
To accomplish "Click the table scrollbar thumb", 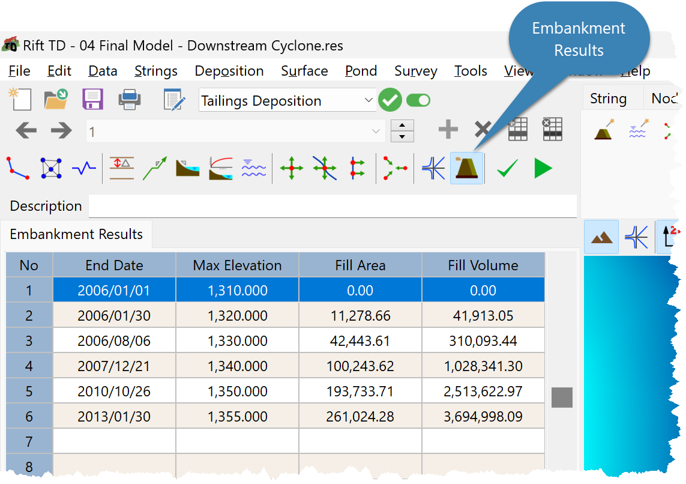I will pos(562,398).
